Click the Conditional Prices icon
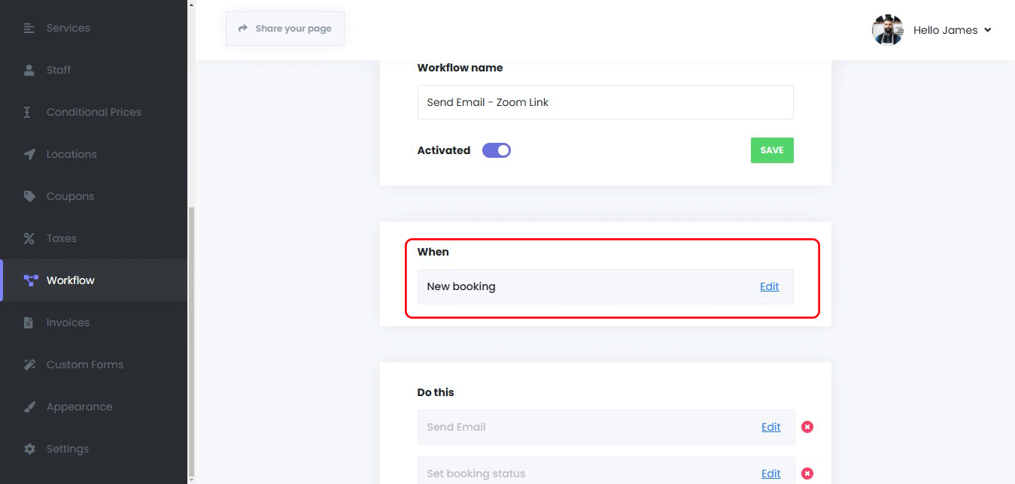This screenshot has width=1015, height=484. (28, 112)
